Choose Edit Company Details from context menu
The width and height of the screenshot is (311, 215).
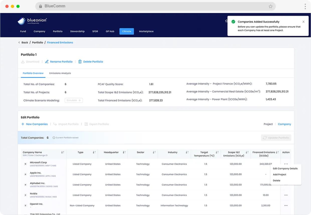click(285, 169)
